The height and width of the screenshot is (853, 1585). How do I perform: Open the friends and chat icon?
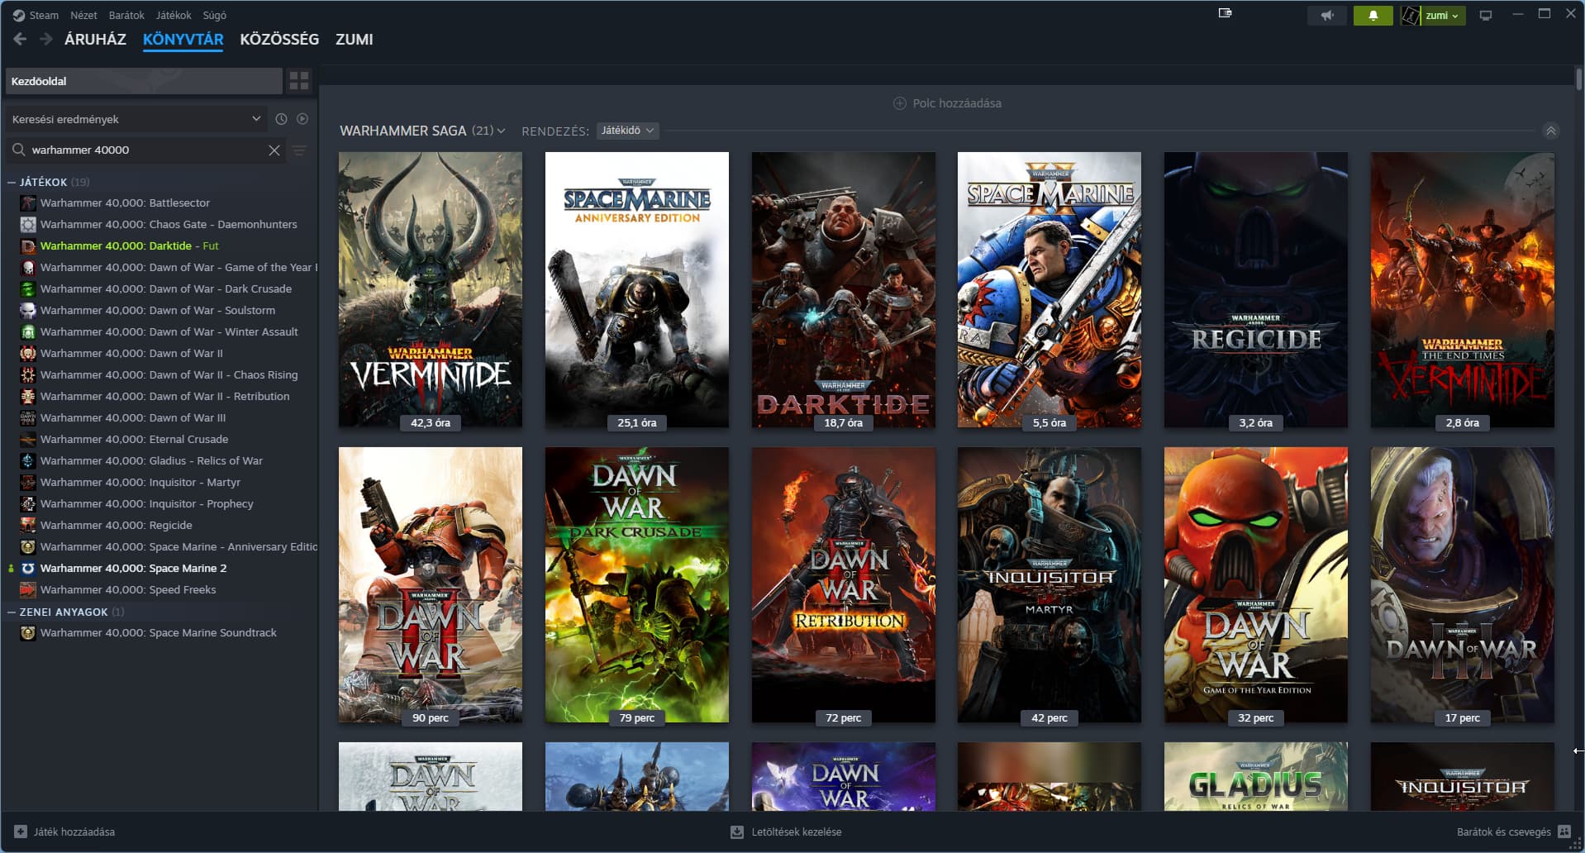1564,832
